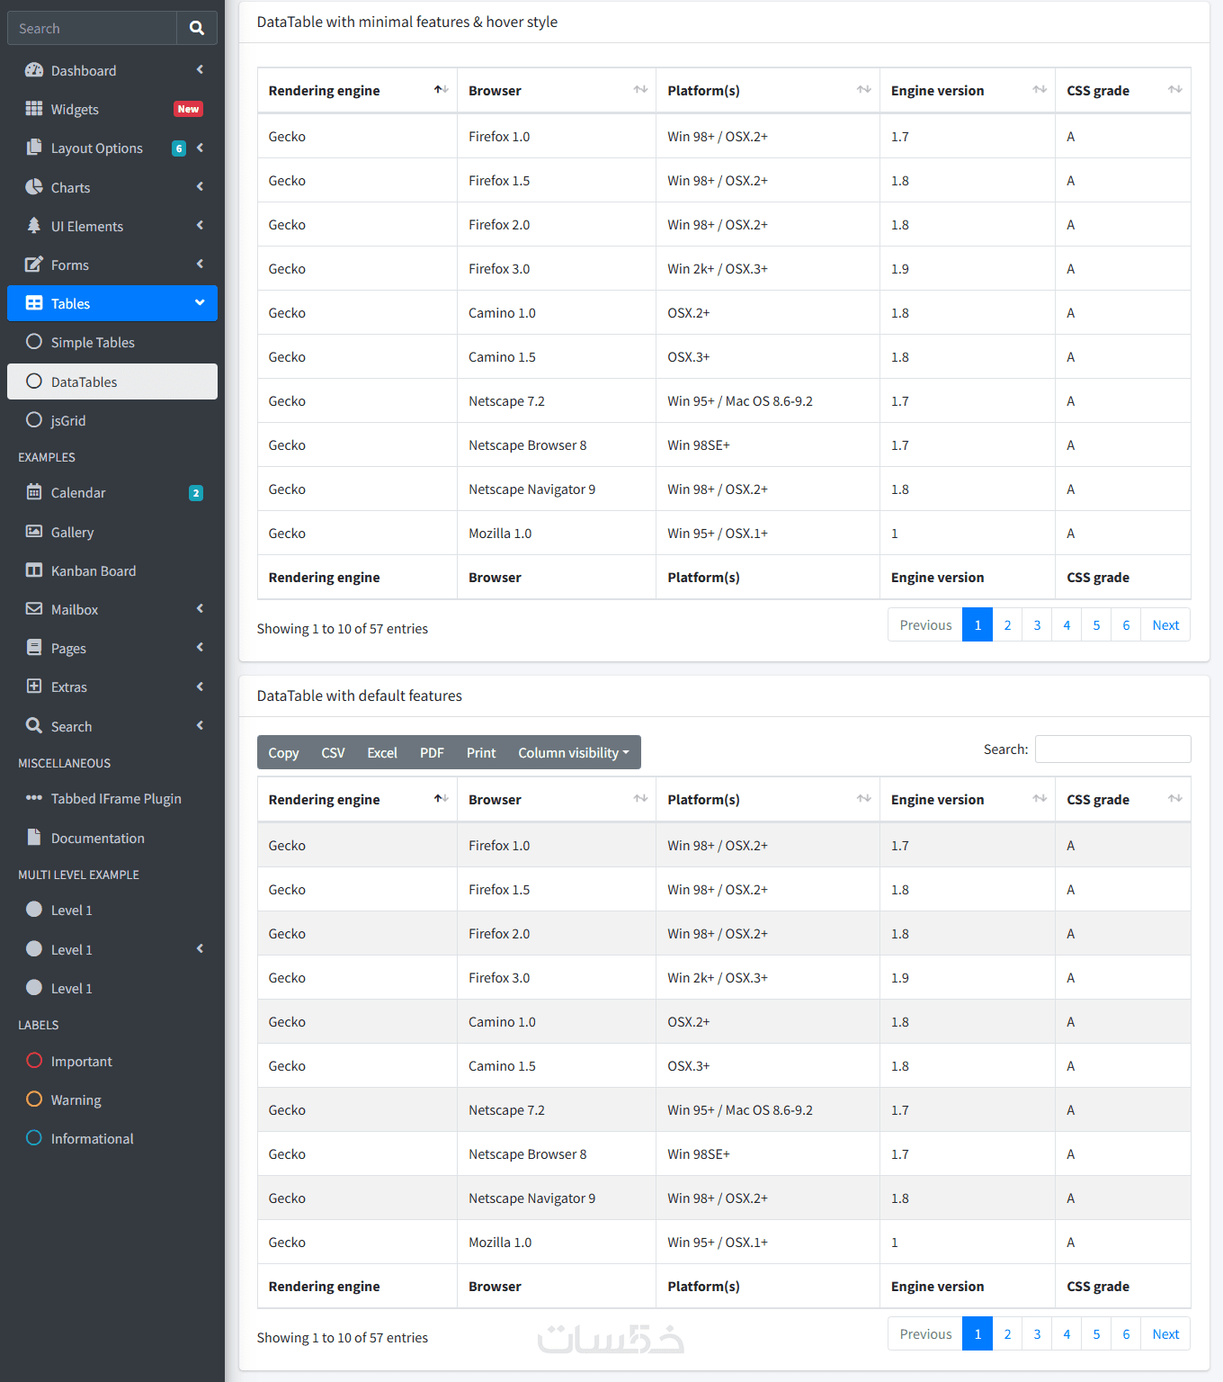Sort by Platform(s) in the minimal features table
The width and height of the screenshot is (1223, 1382).
pyautogui.click(x=768, y=90)
